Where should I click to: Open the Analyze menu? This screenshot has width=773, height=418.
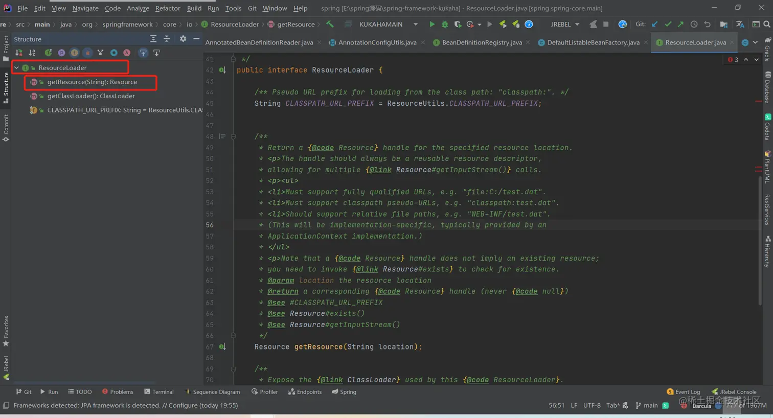[x=138, y=8]
